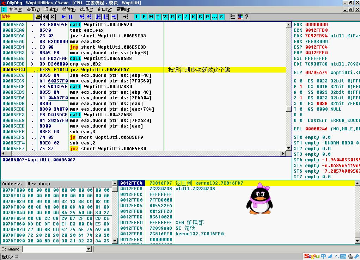The image size is (360, 260).
Task: Select stack row 0012FFC4 return to kernel32
Action: click(237, 183)
